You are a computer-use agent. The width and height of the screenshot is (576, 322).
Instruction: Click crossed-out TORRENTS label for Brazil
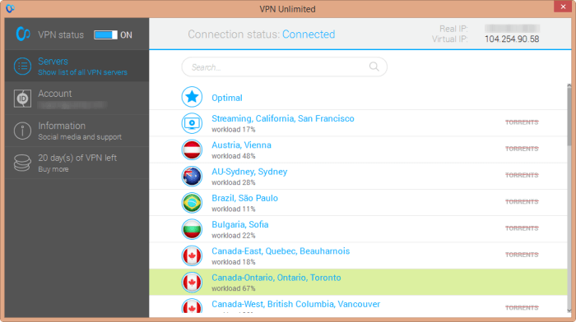tap(522, 202)
